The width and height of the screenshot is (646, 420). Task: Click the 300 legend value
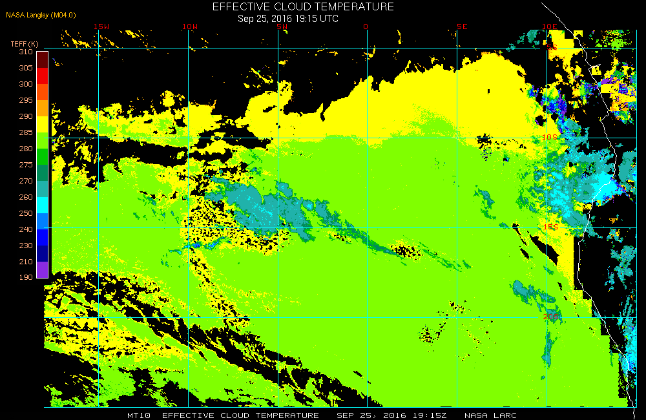(26, 84)
